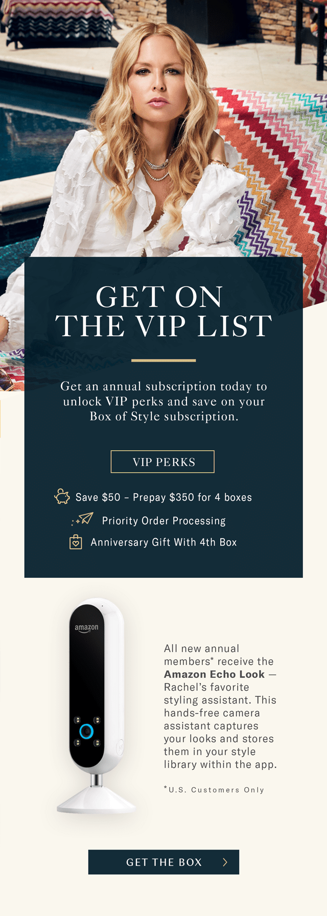Screen dimensions: 327x916
Task: Click the arrow chevron on Get The Box
Action: (x=225, y=862)
